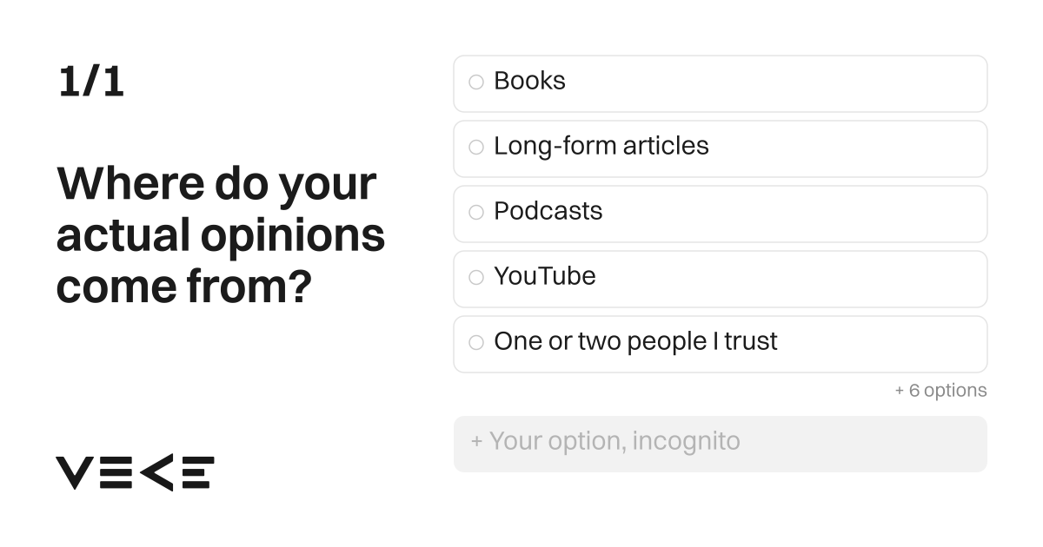Click the YouTube answer label text
1043x547 pixels.
545,276
